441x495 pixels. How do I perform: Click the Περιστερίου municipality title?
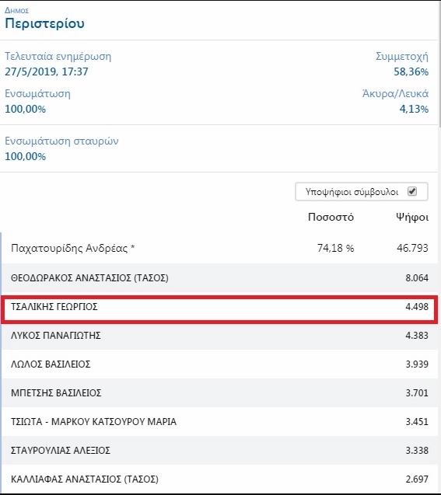tap(44, 23)
